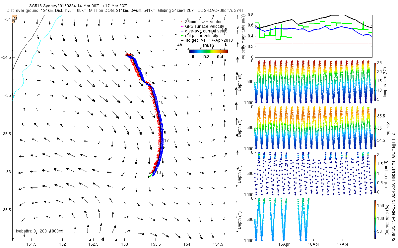The image size is (398, 248).
Task: Click the '16Apr' date tick label
Action: pos(313,245)
